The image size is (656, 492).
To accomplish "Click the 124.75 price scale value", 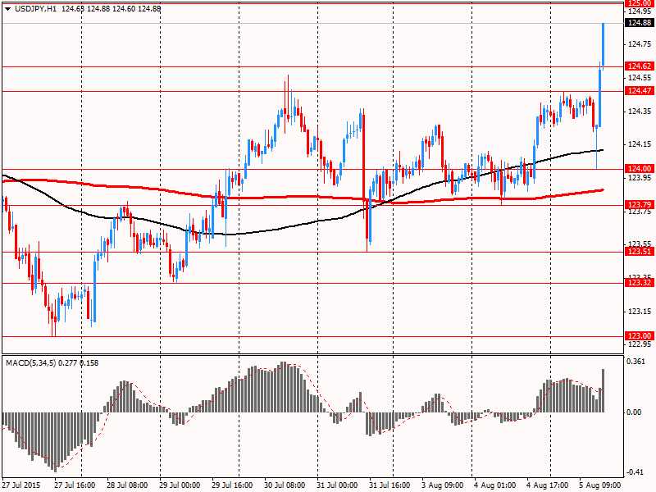I will 640,44.
